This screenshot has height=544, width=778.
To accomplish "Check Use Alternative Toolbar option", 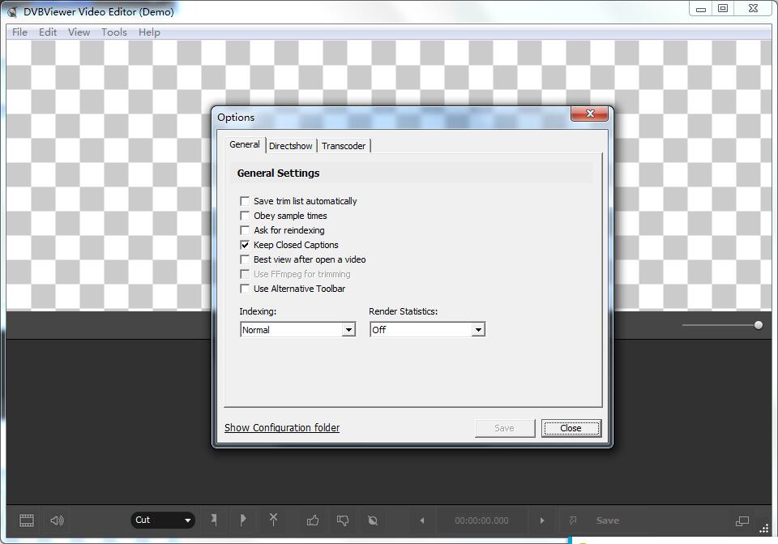I will click(245, 289).
